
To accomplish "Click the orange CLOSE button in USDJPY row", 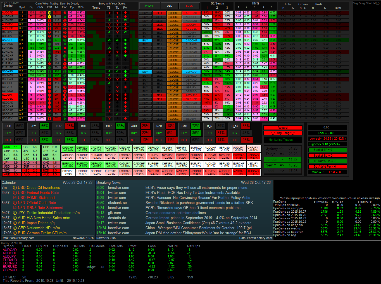I will 174,119.
